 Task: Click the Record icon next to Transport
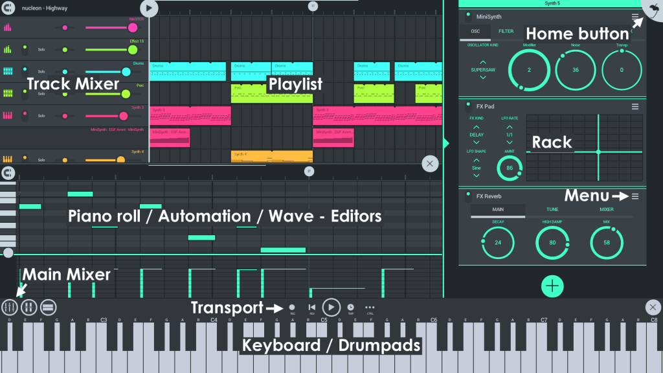[292, 308]
